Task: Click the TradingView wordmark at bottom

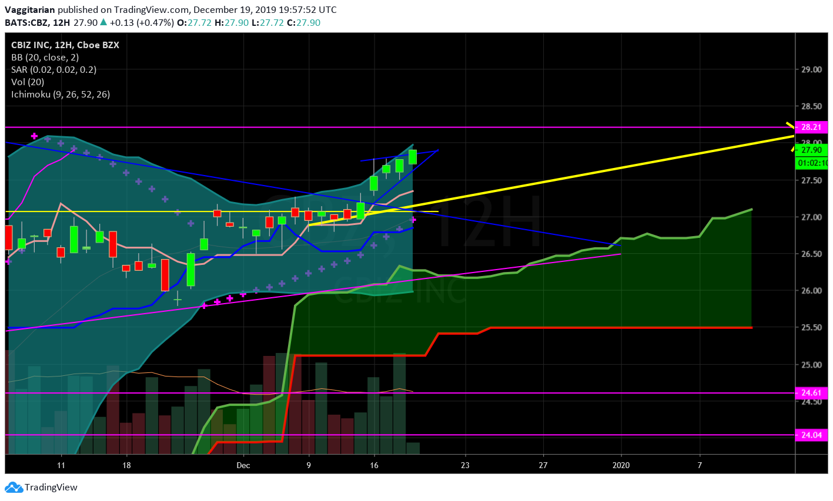Action: point(51,487)
